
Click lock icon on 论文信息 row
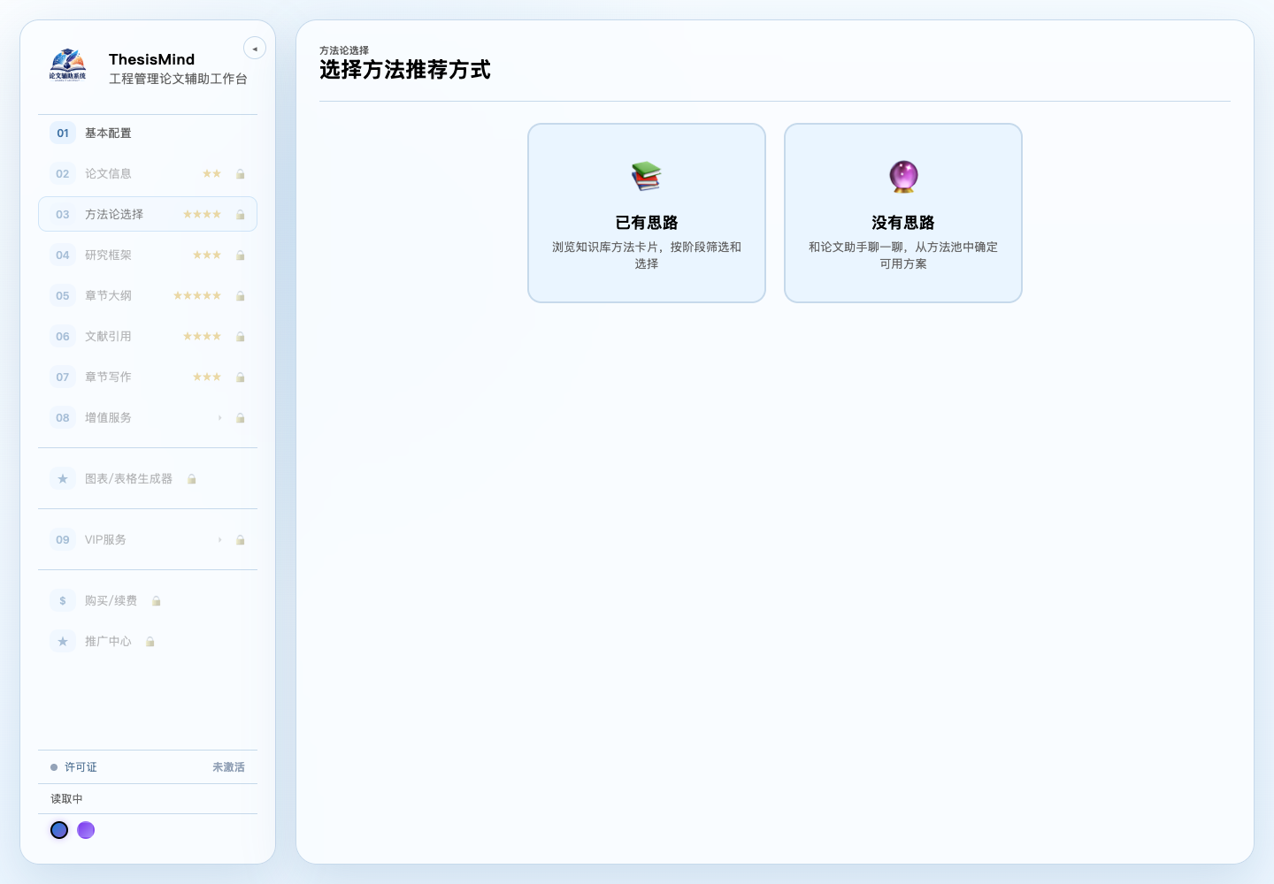[x=240, y=174]
